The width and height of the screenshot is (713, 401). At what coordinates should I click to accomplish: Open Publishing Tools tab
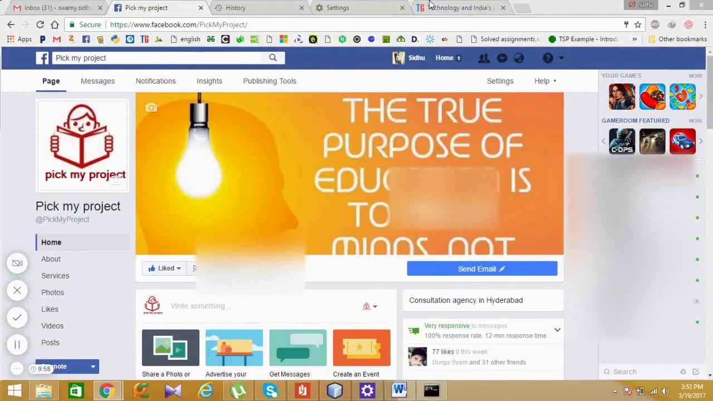point(270,81)
